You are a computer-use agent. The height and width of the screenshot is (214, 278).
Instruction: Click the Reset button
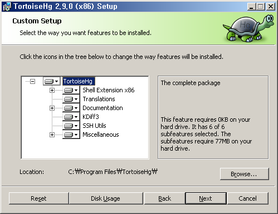click(38, 198)
